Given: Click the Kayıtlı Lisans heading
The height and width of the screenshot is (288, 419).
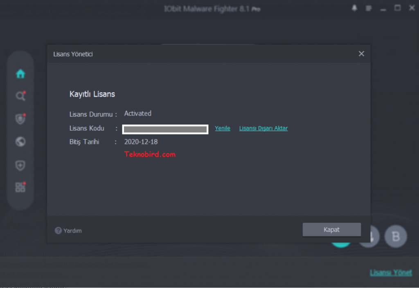Looking at the screenshot, I should (x=92, y=94).
